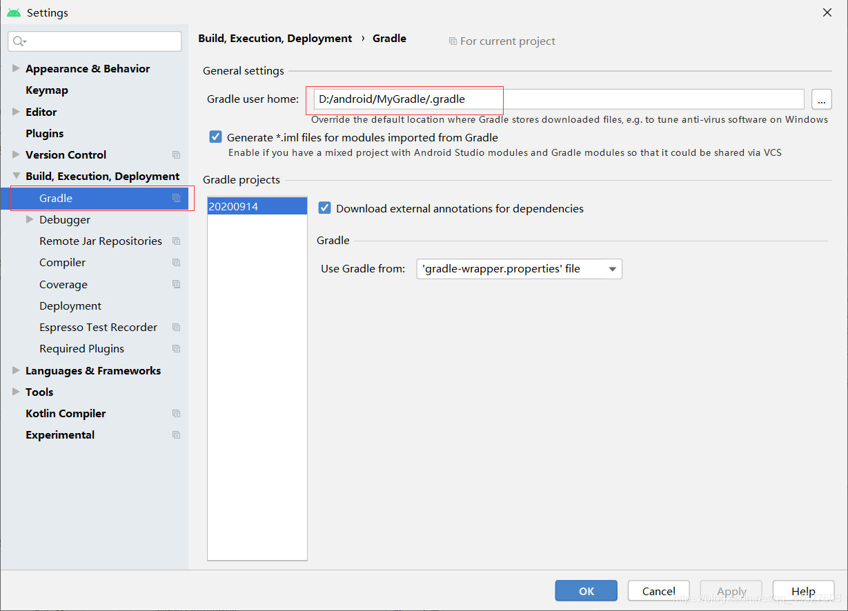Viewport: 848px width, 611px height.
Task: Toggle 'Generate *.iml files' checkbox
Action: click(x=216, y=137)
